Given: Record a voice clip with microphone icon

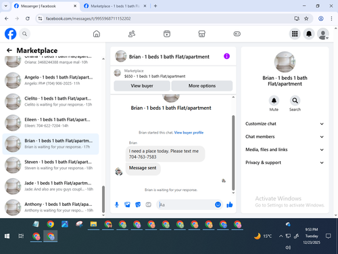Looking at the screenshot, I should pos(117,205).
